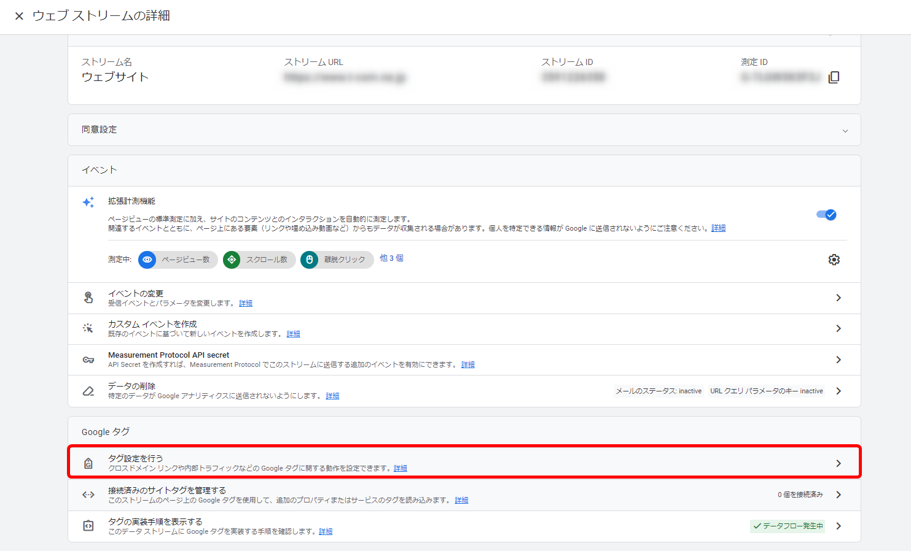Open 詳細 link under タグの実装手順を表示する
Image resolution: width=911 pixels, height=551 pixels.
[326, 531]
